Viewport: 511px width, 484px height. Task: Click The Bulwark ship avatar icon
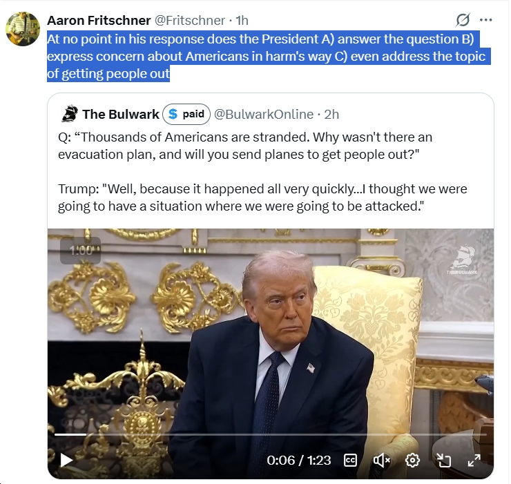[x=70, y=114]
